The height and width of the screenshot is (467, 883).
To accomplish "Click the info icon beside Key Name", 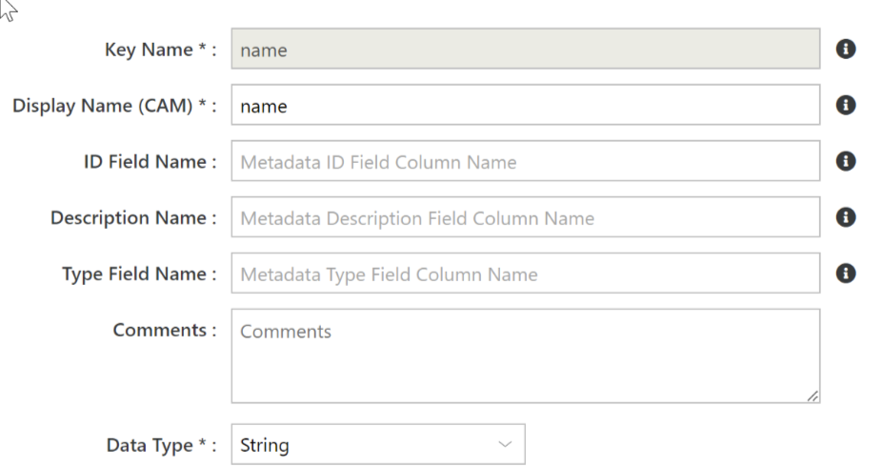I will (845, 49).
